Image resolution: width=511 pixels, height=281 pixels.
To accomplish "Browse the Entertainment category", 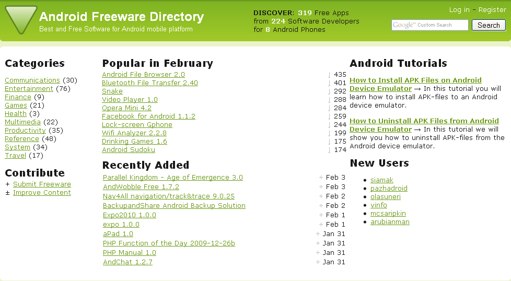I will [x=29, y=89].
